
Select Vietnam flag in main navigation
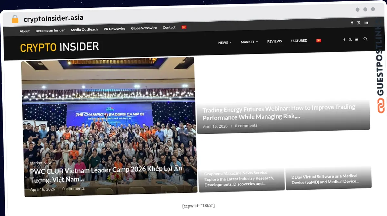point(319,41)
